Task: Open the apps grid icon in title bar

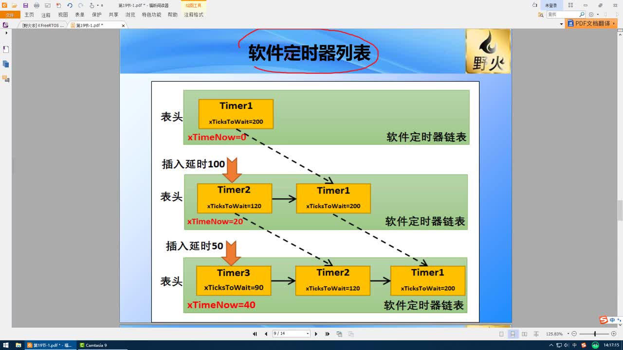Action: [570, 5]
